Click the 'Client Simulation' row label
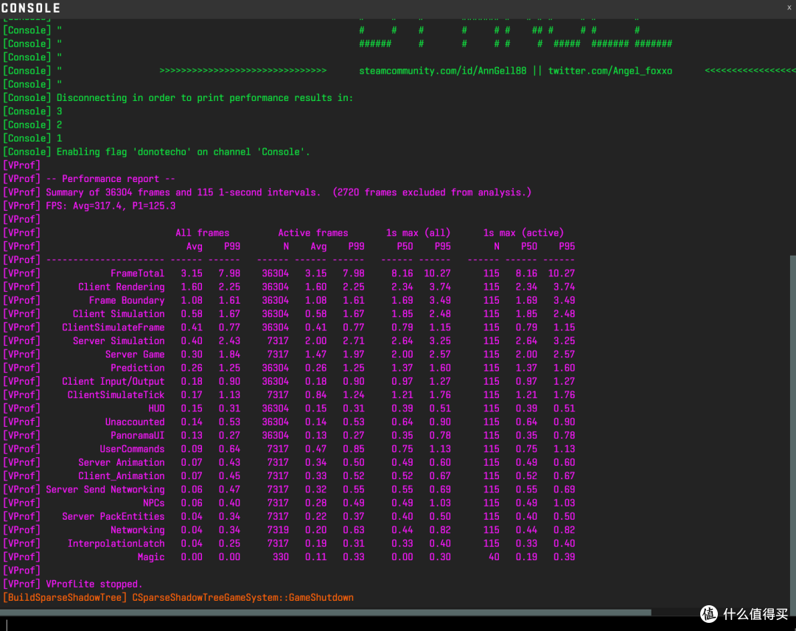Screen dimensions: 796x631 point(119,314)
